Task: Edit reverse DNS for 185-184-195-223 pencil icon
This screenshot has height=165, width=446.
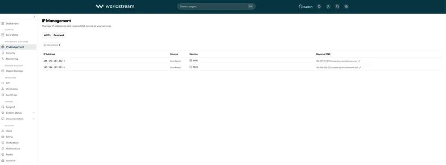Action: pyautogui.click(x=359, y=67)
